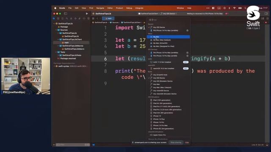Screen dimensions: 271x152
Task: Select iPad (10th generation) simulator
Action: [169, 100]
